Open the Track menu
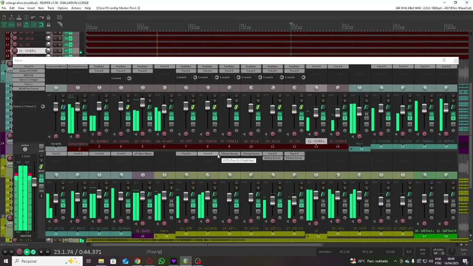 [51, 8]
